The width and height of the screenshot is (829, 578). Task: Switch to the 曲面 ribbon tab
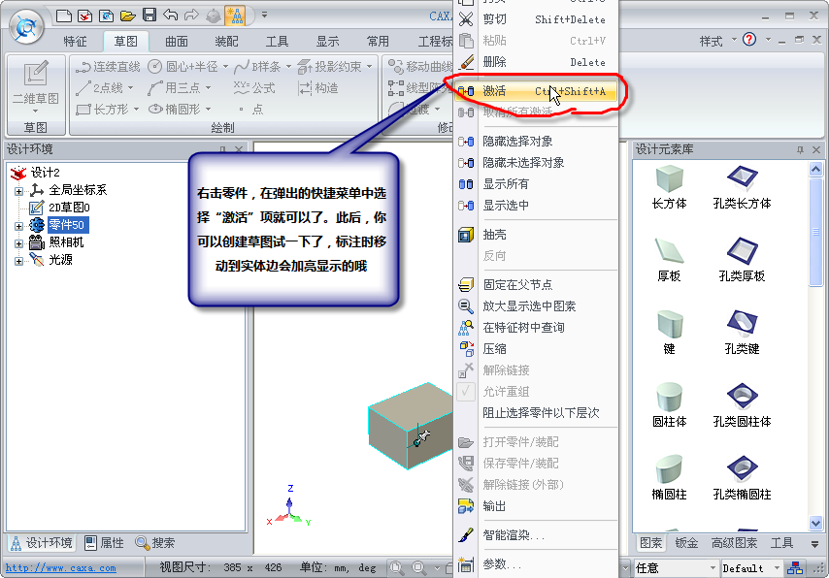[x=176, y=41]
